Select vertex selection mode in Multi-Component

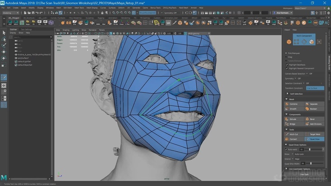[296, 42]
